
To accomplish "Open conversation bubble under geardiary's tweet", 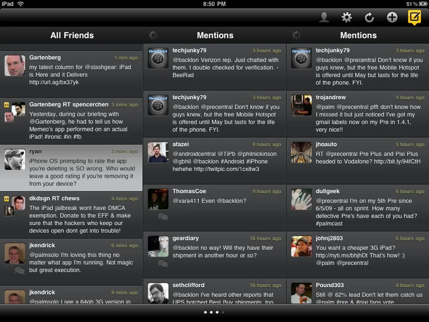I will pos(163,264).
